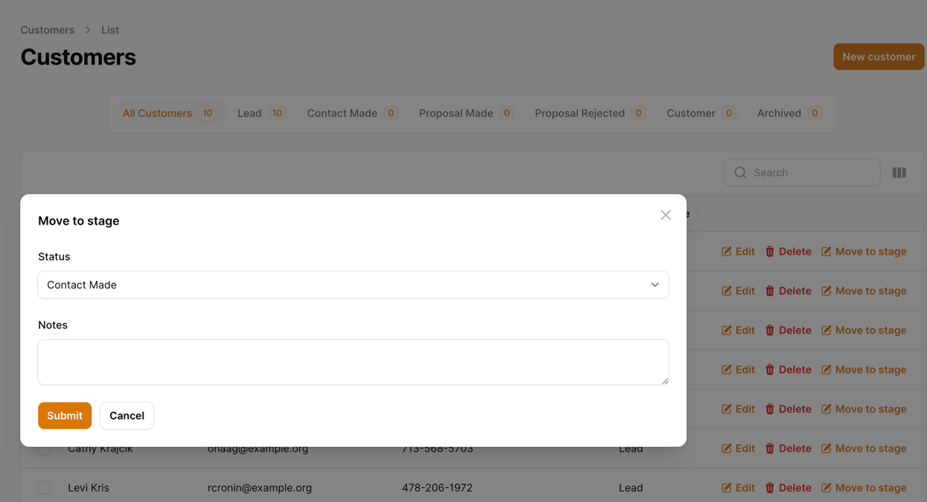The height and width of the screenshot is (502, 927).
Task: Move Cathy Krajcik to another stage
Action: click(864, 448)
